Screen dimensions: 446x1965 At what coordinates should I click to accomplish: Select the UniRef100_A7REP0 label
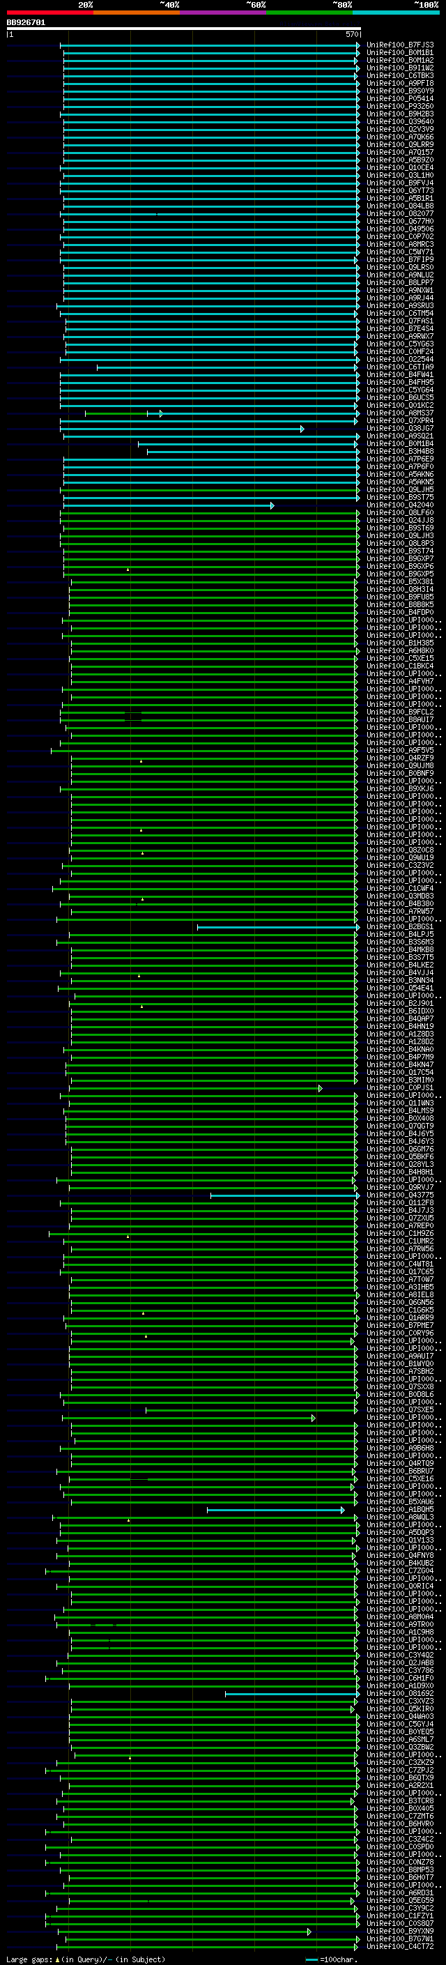click(400, 1226)
